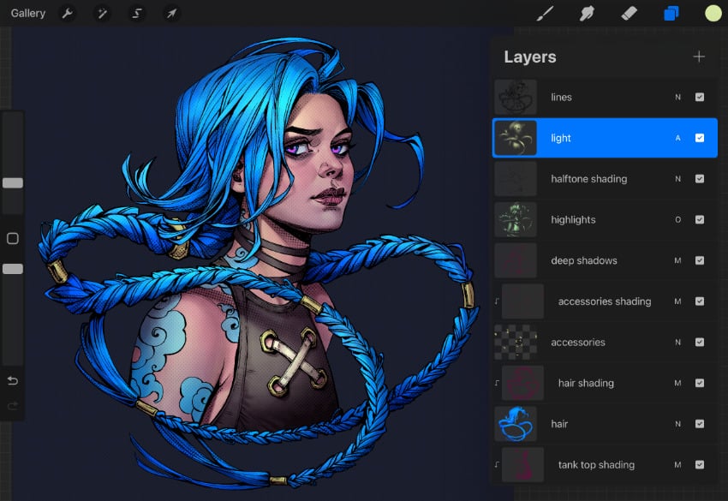The height and width of the screenshot is (501, 728).
Task: Open blend mode N of halftone shading
Action: (677, 179)
